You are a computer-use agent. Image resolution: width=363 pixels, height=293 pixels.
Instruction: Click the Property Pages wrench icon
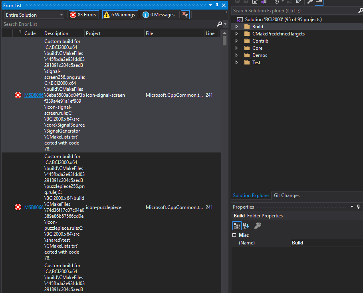(258, 226)
